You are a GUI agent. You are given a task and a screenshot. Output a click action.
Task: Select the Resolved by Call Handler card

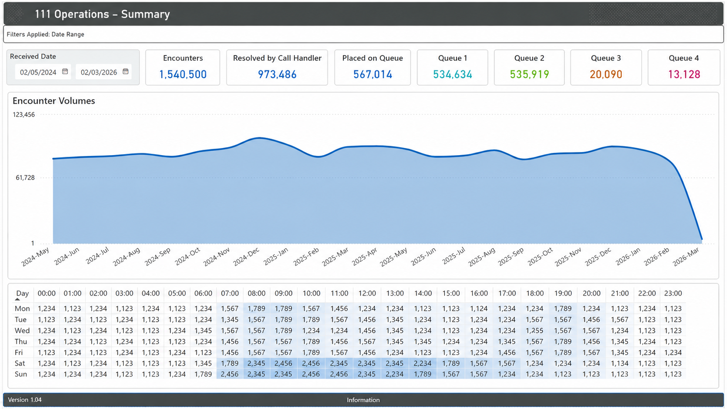tap(277, 67)
